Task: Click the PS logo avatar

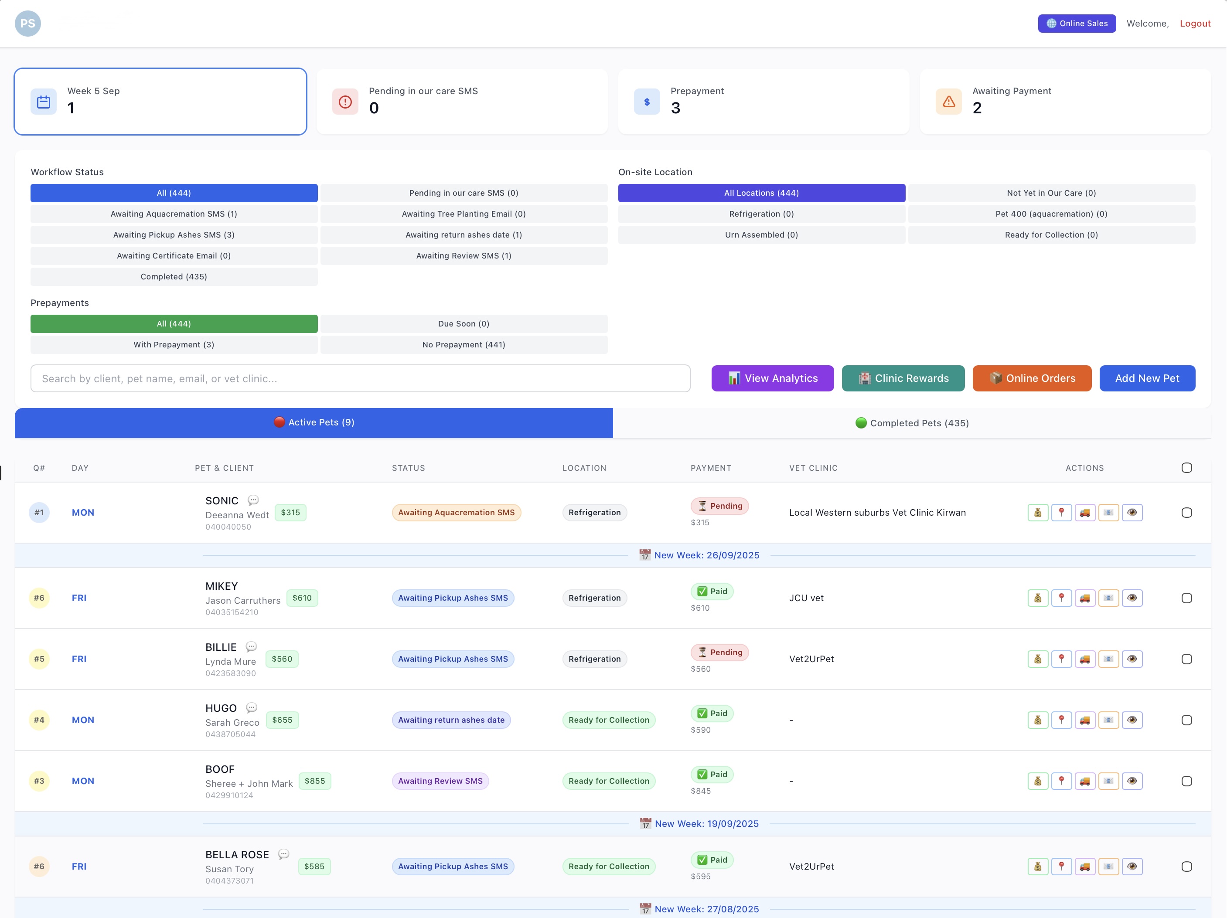Action: [x=28, y=23]
